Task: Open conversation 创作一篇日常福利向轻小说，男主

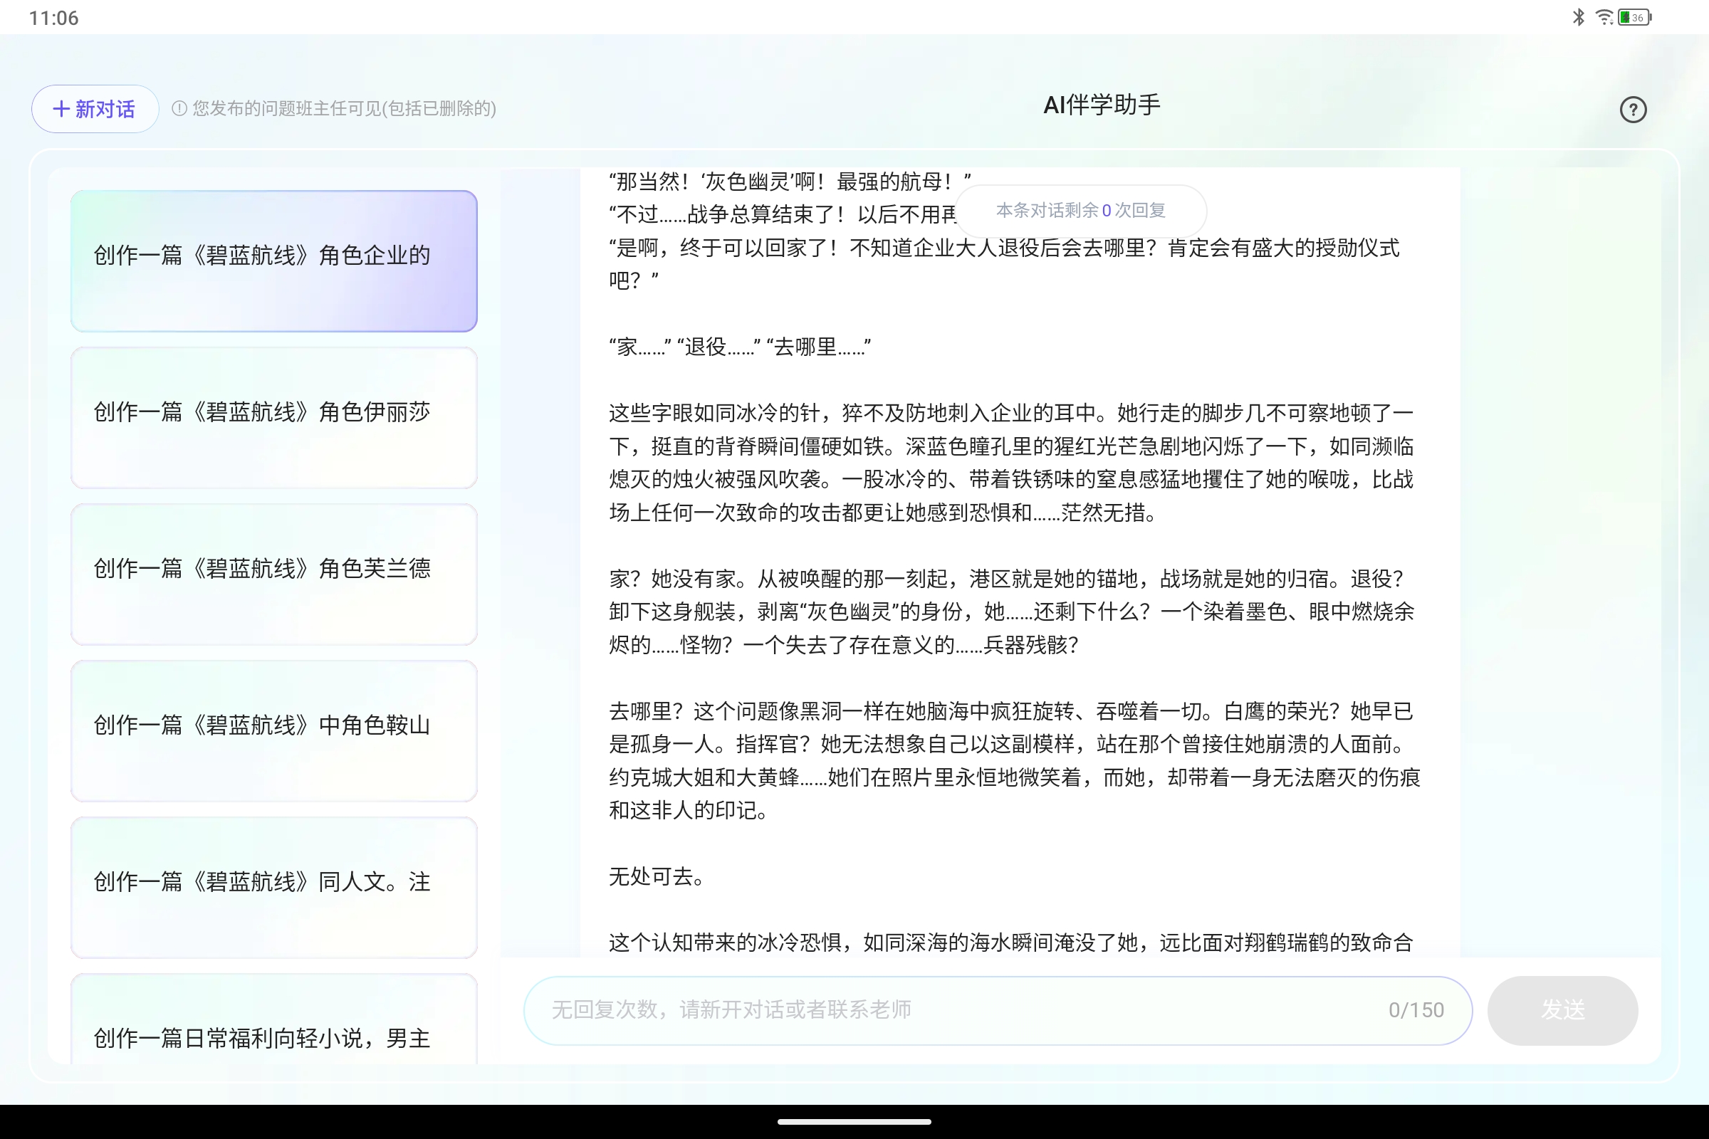Action: point(274,1020)
